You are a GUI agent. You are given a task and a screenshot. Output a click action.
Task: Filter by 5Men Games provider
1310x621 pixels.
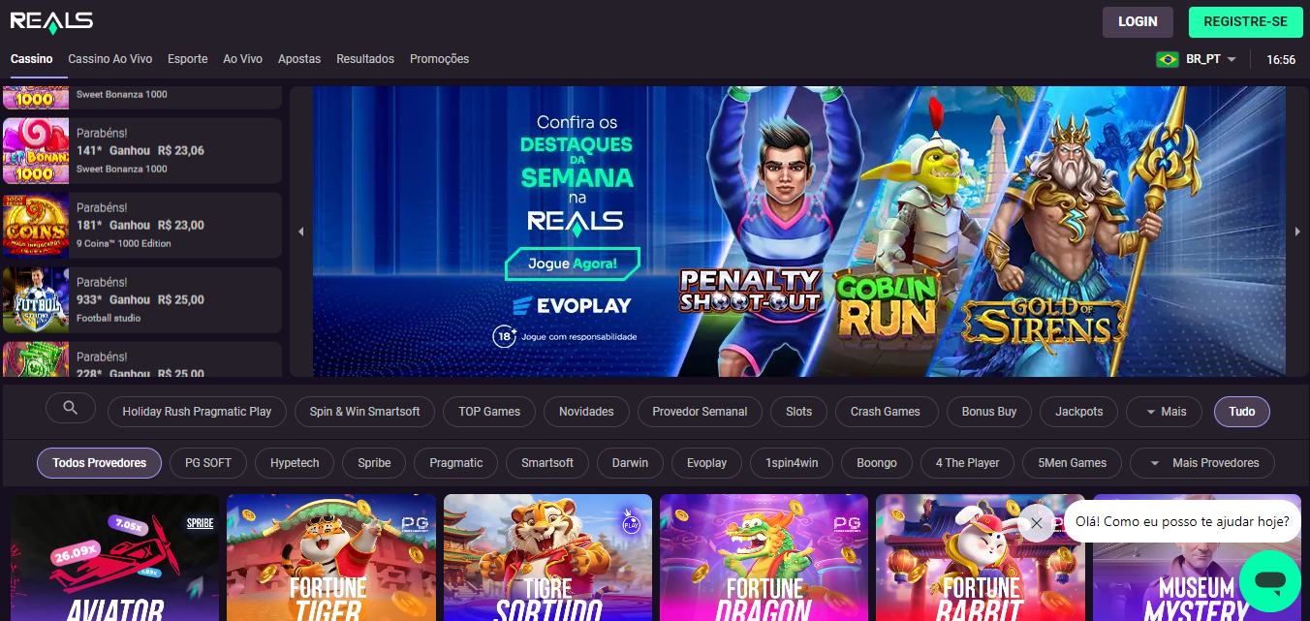(1072, 463)
